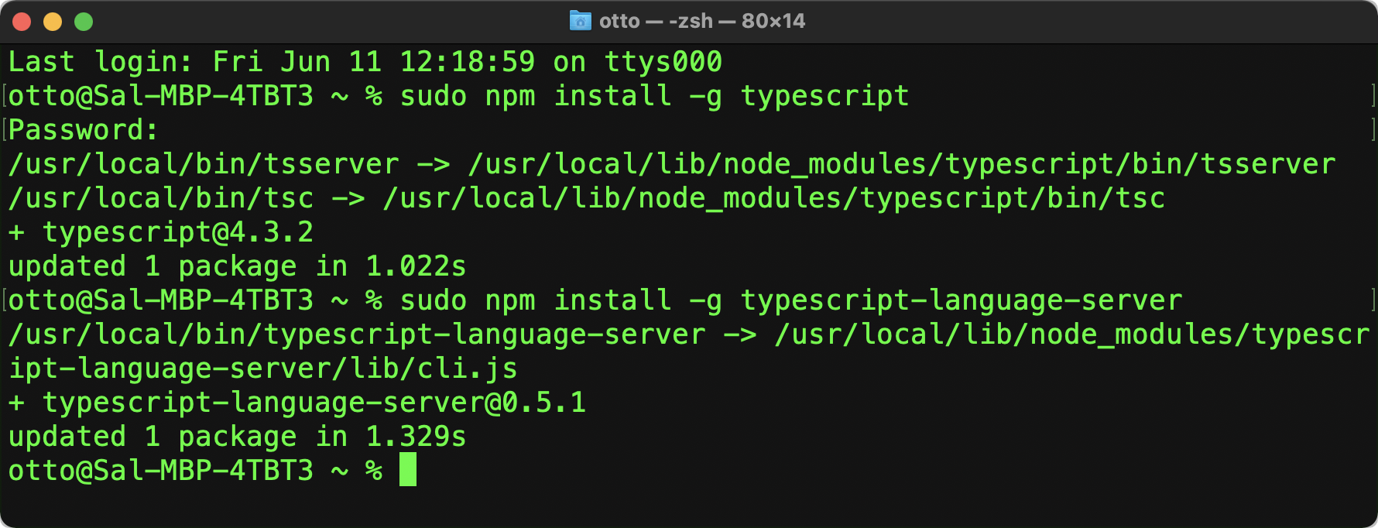Click the last prompt "otto@Sal-MBP-4TBT3" text
The height and width of the screenshot is (528, 1378).
161,471
